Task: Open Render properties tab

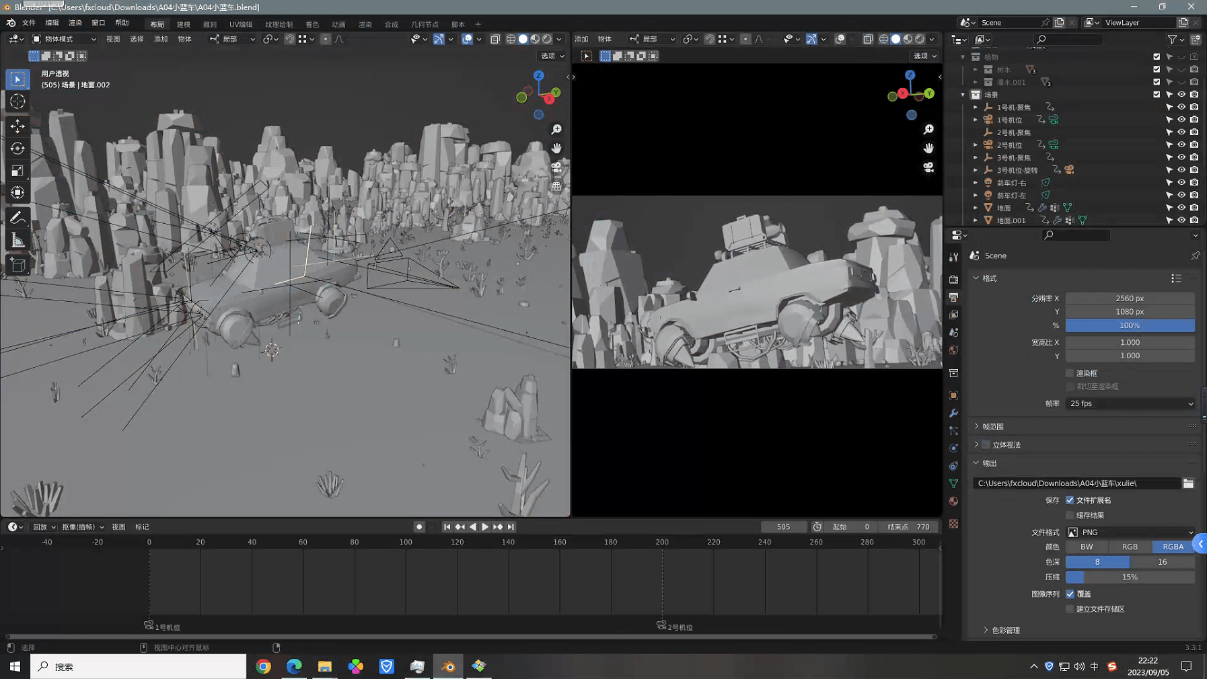Action: 953,279
